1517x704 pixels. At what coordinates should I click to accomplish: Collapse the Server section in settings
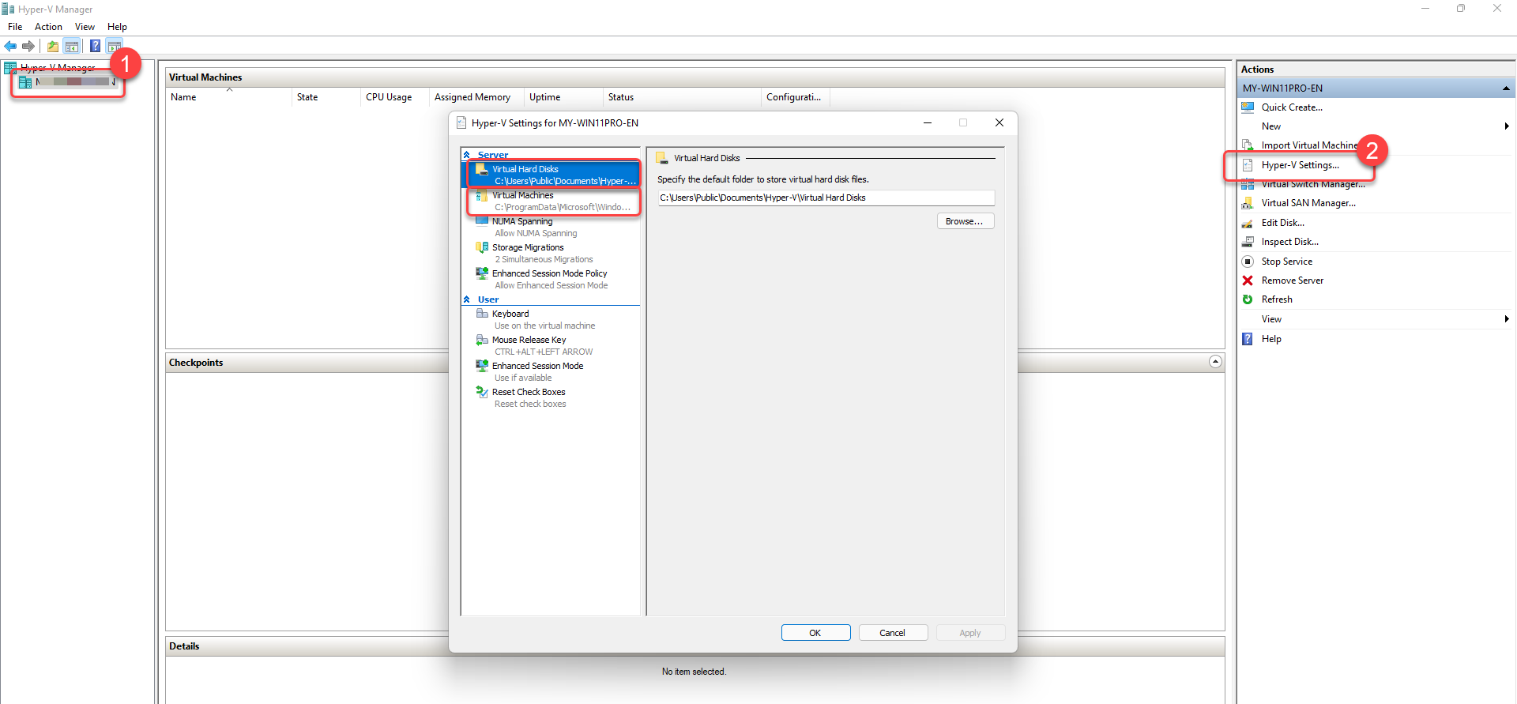click(x=467, y=155)
